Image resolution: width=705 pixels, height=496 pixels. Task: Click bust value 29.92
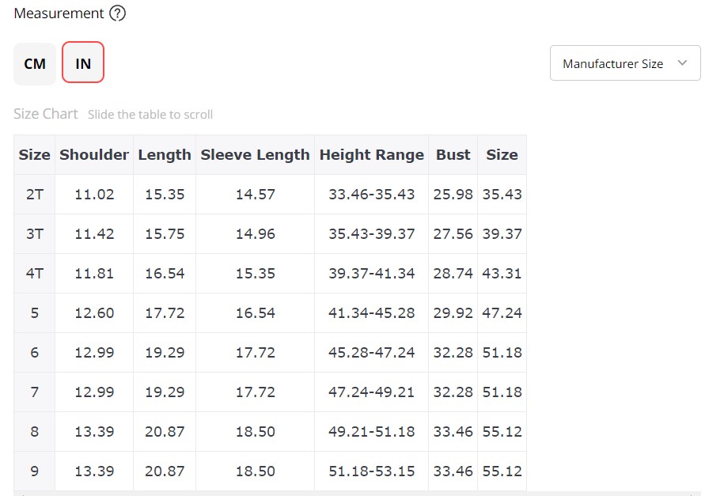[x=453, y=313]
